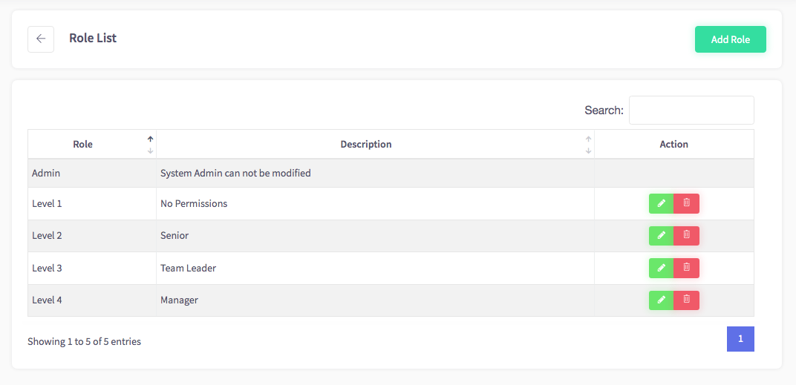Screen dimensions: 796x385
Task: Delete the Level 2 role
Action: [686, 236]
